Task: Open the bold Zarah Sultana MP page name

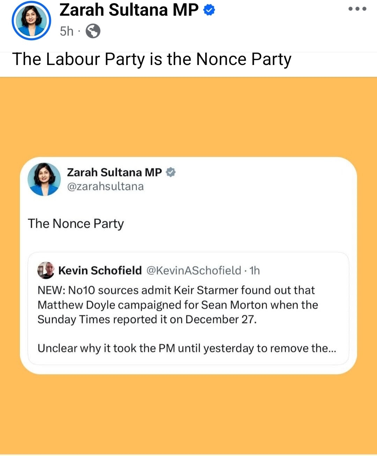Action: [129, 10]
